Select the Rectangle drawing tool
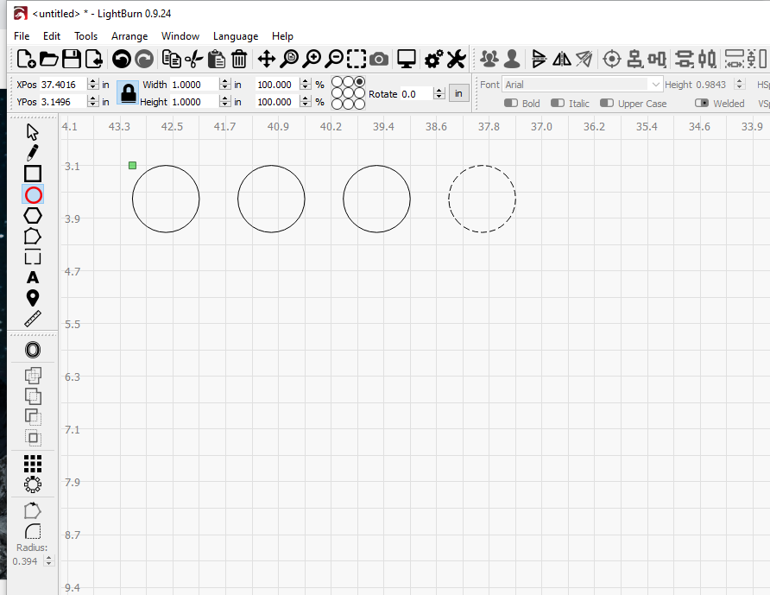Image resolution: width=770 pixels, height=595 pixels. pyautogui.click(x=33, y=174)
